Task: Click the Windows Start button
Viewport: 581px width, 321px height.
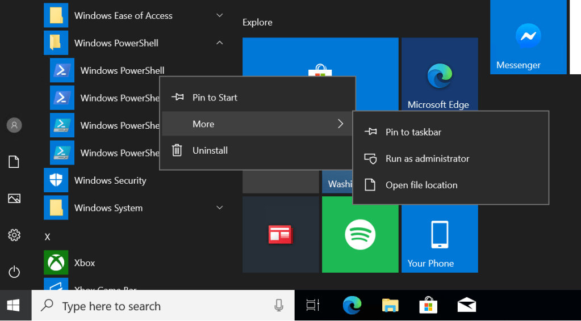Action: [x=14, y=306]
